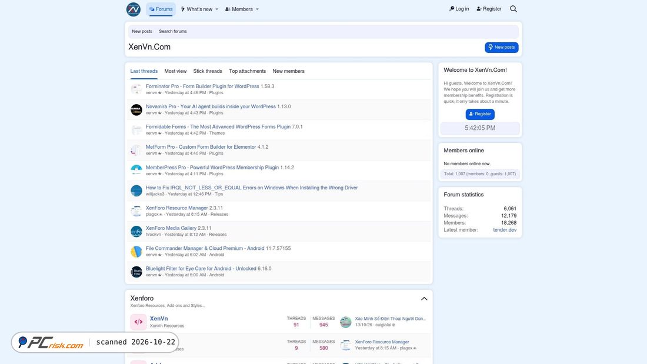Image resolution: width=647 pixels, height=364 pixels.
Task: Click the File Commander thread avatar
Action: (x=136, y=251)
